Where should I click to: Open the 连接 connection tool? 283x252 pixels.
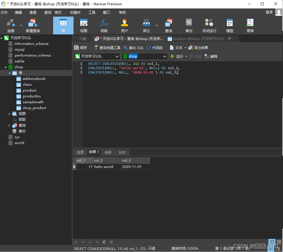pos(11,25)
